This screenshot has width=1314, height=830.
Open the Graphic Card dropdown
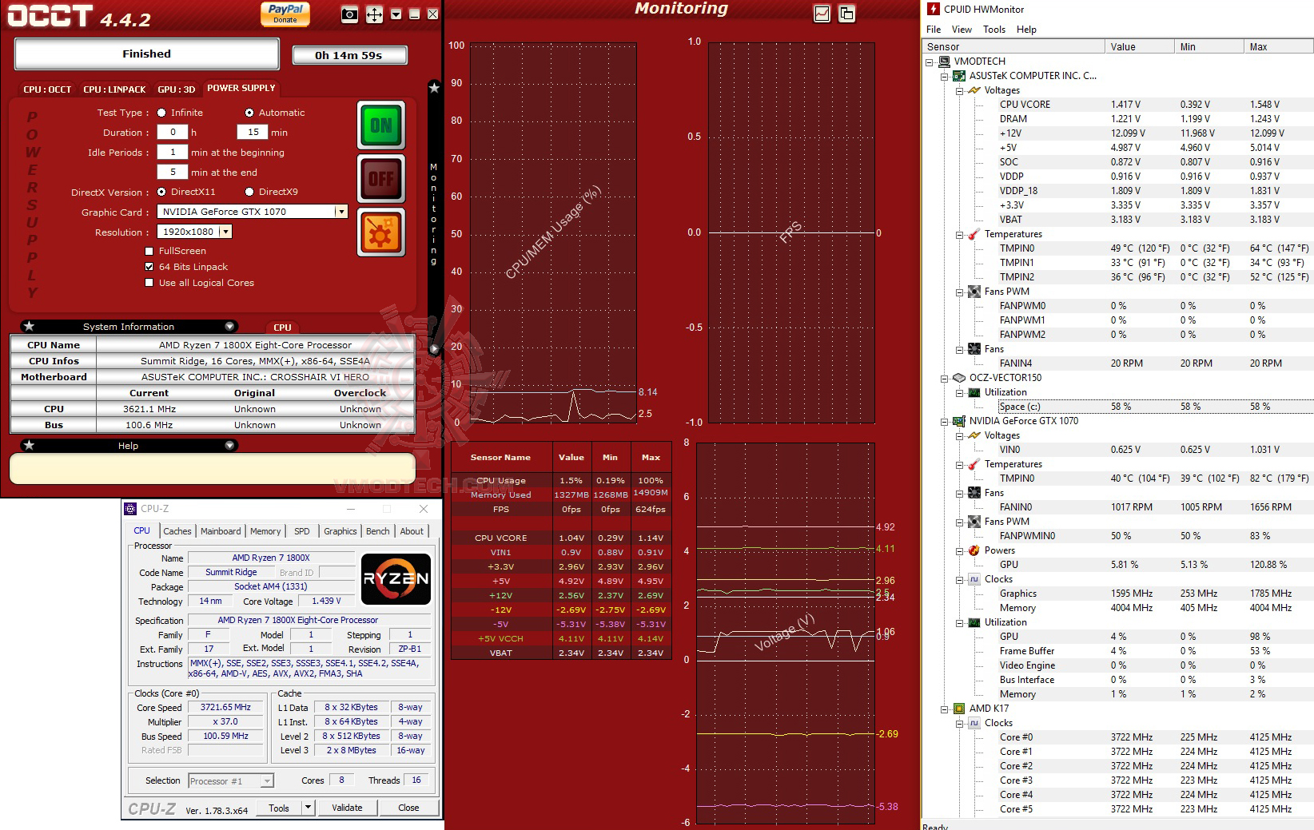[341, 212]
